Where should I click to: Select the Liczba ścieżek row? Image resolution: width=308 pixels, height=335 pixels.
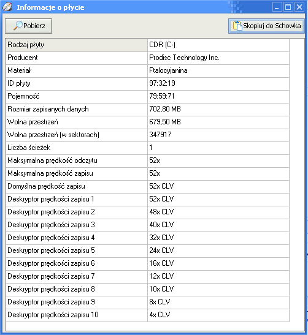[x=147, y=148]
